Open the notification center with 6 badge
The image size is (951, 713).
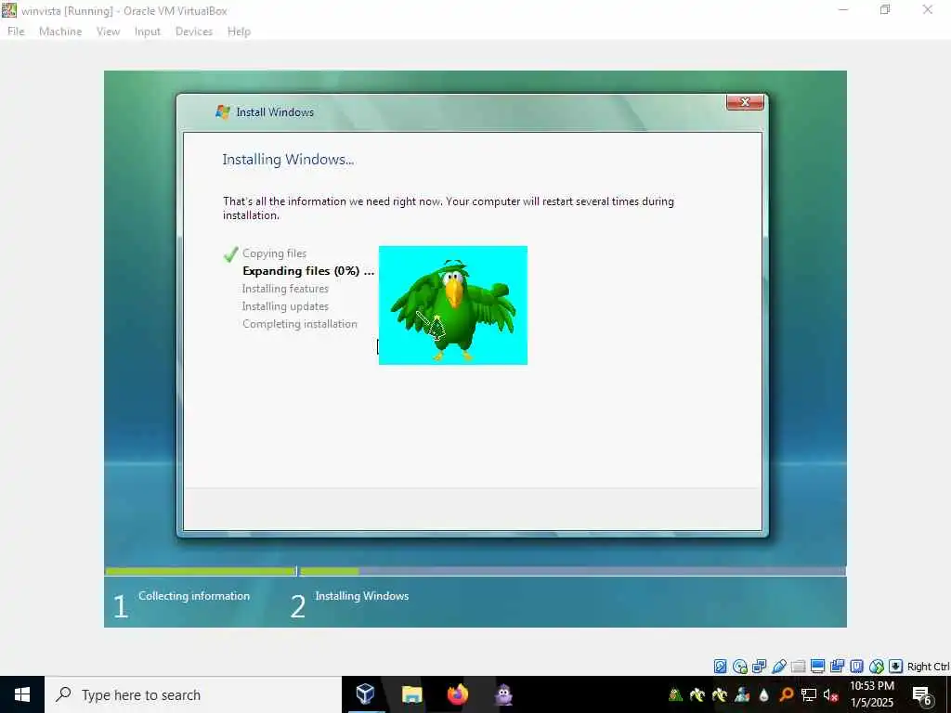pyautogui.click(x=922, y=695)
